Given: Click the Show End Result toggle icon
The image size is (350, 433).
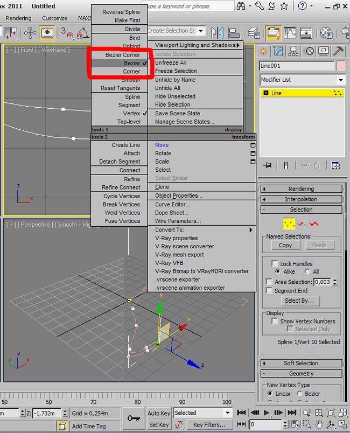Looking at the screenshot, I should 286,165.
